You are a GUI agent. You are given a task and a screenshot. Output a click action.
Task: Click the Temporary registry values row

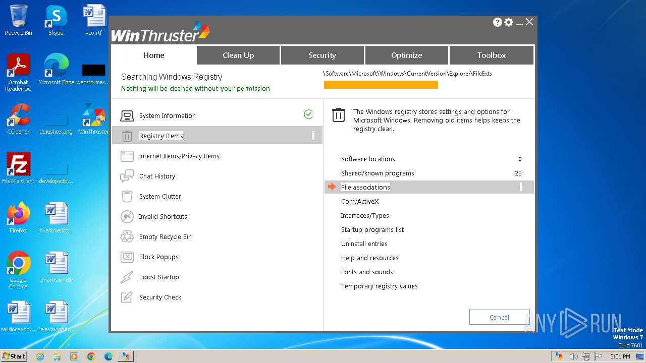click(429, 286)
